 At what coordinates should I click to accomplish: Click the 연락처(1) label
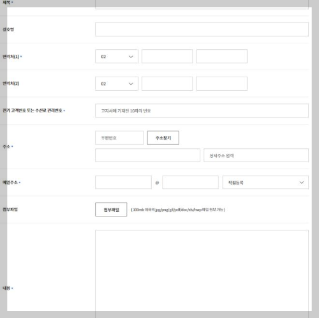(x=11, y=57)
